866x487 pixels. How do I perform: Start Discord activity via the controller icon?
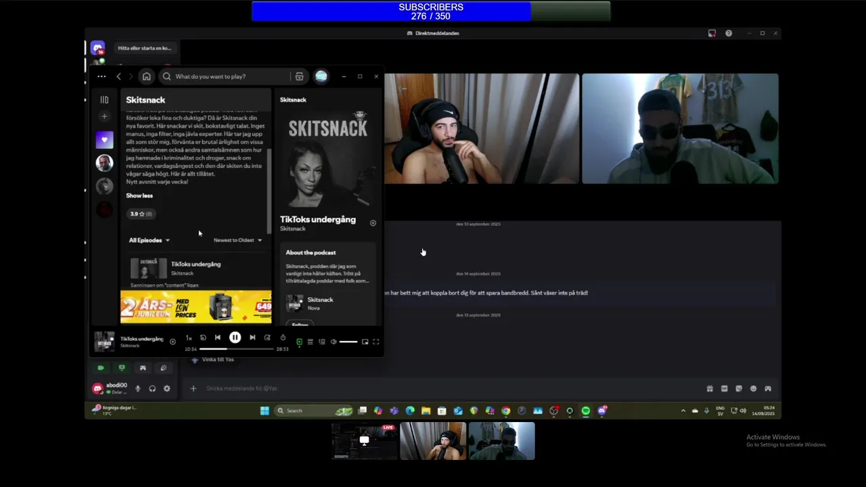click(x=143, y=368)
